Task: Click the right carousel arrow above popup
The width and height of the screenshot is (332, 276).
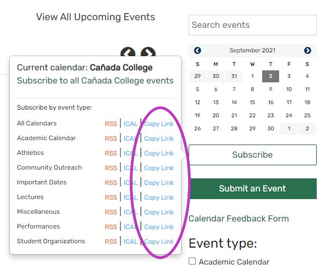Action: (x=148, y=53)
